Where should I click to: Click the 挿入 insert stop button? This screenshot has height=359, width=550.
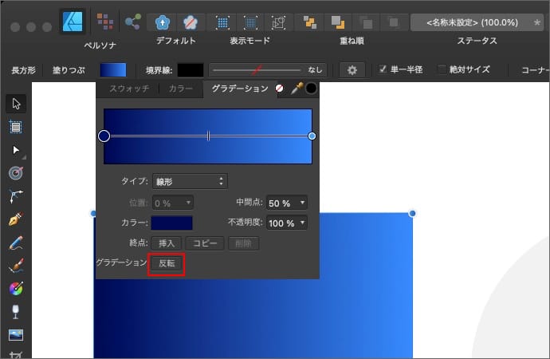[167, 243]
